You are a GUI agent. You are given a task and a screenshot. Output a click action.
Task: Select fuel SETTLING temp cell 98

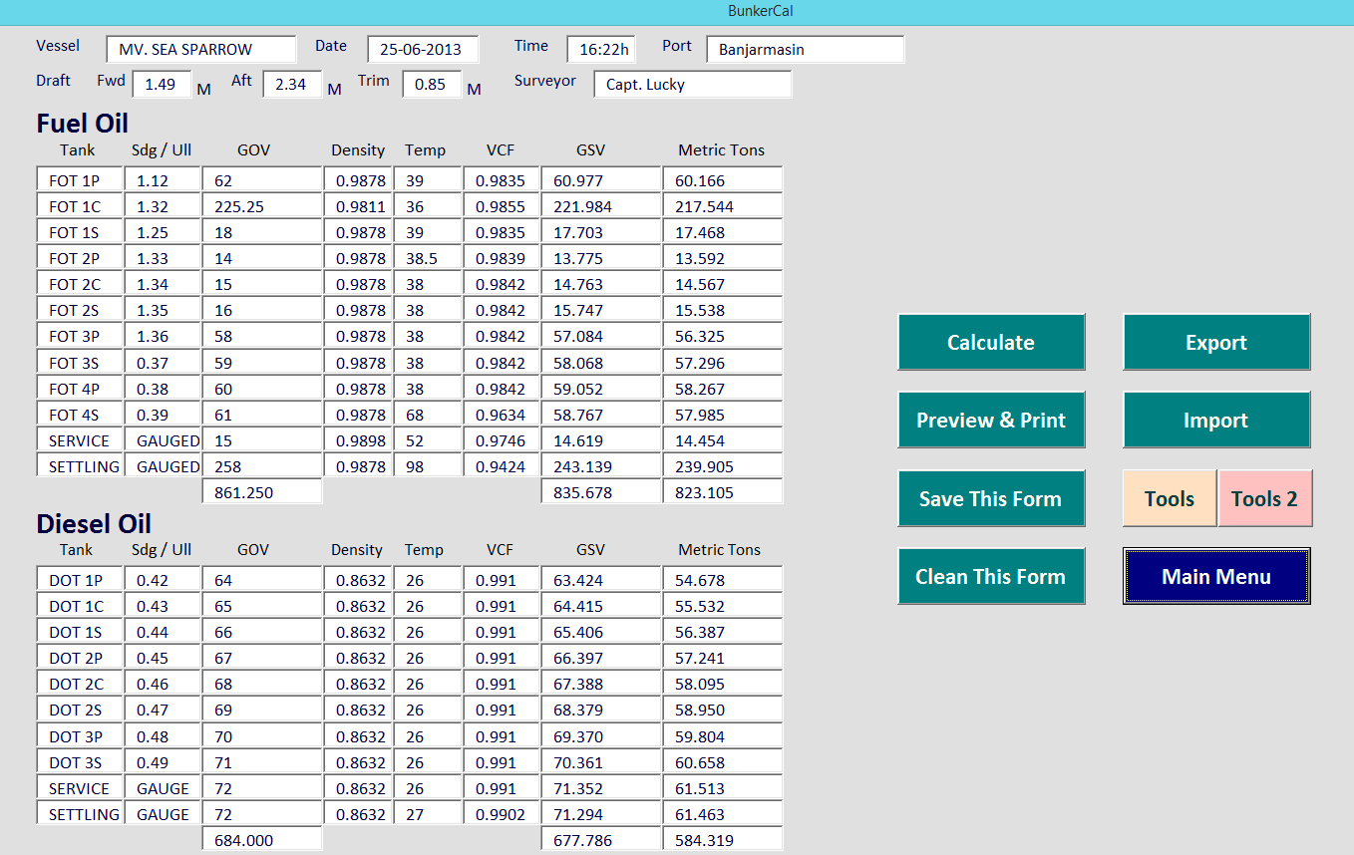428,466
